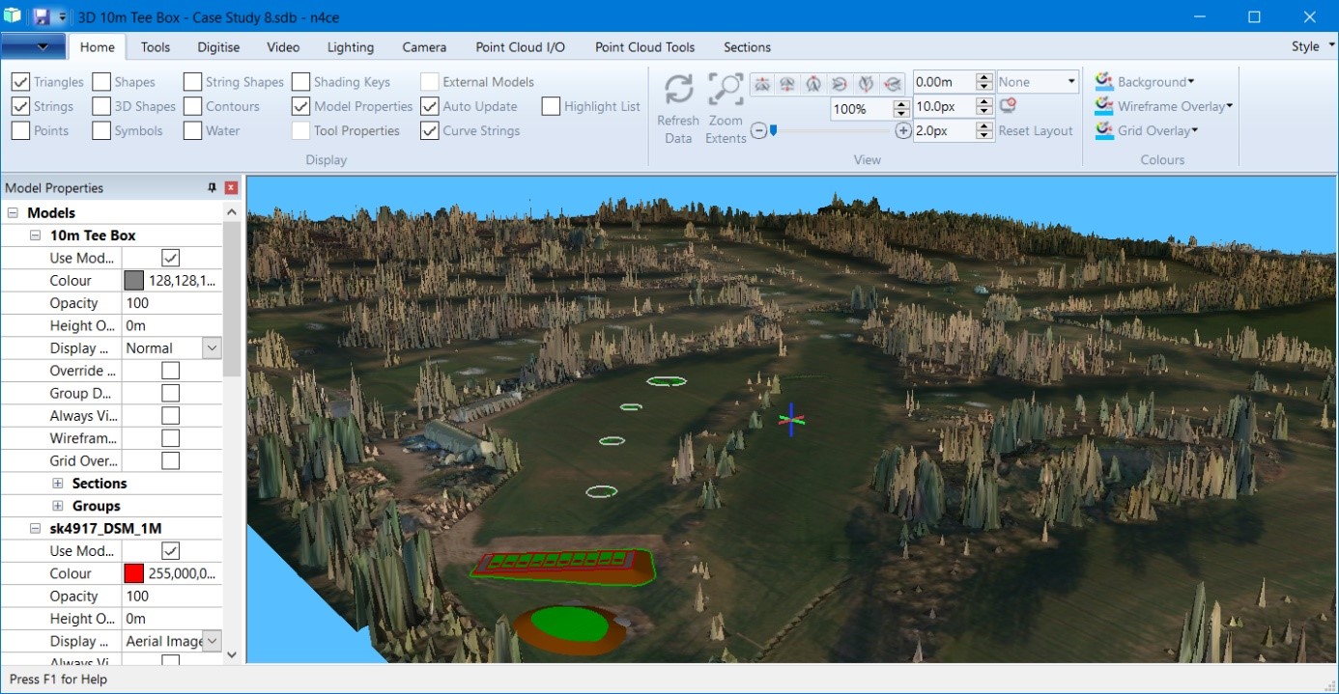Click the 100% zoom value field
The image size is (1339, 694).
[862, 109]
